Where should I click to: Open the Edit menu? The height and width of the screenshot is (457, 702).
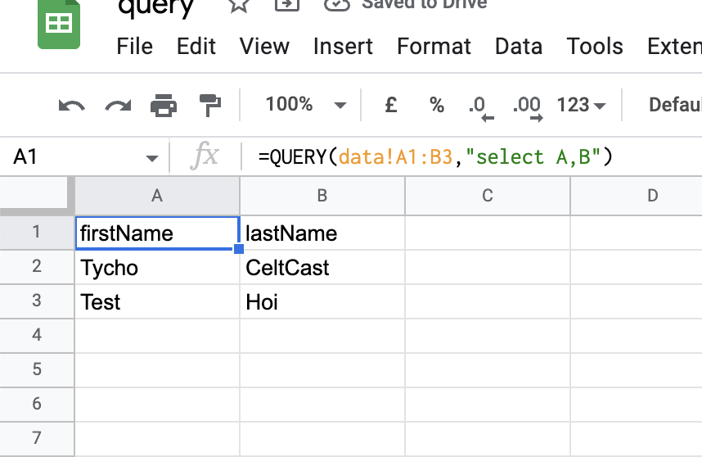[196, 46]
